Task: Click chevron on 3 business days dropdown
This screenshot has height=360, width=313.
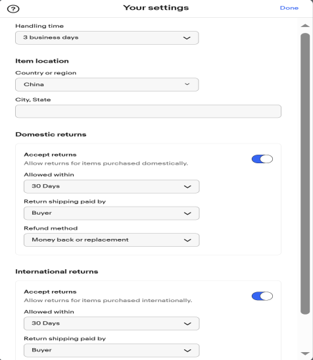Action: click(187, 38)
